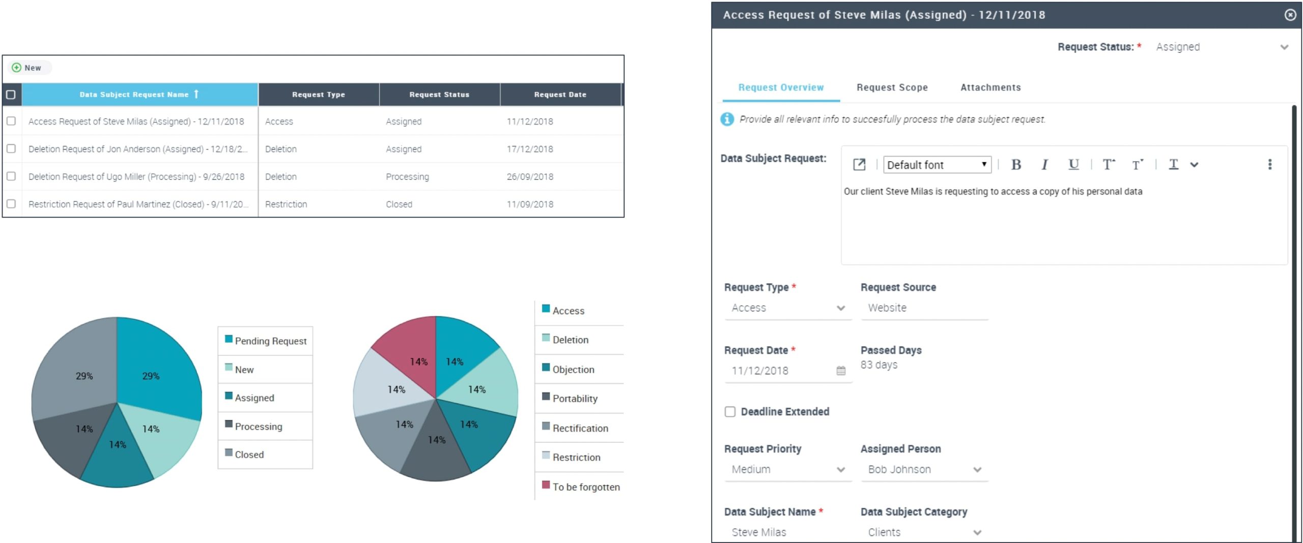Apply Italic formatting in the editor
Screen dimensions: 1303x543
(x=1044, y=165)
